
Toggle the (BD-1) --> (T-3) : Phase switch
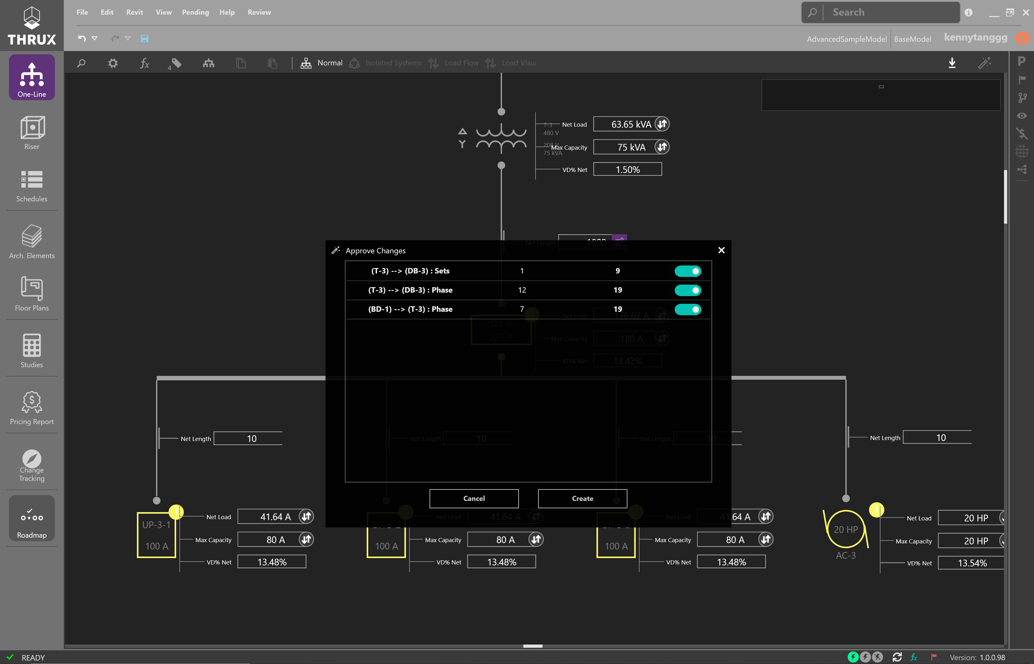pos(688,309)
